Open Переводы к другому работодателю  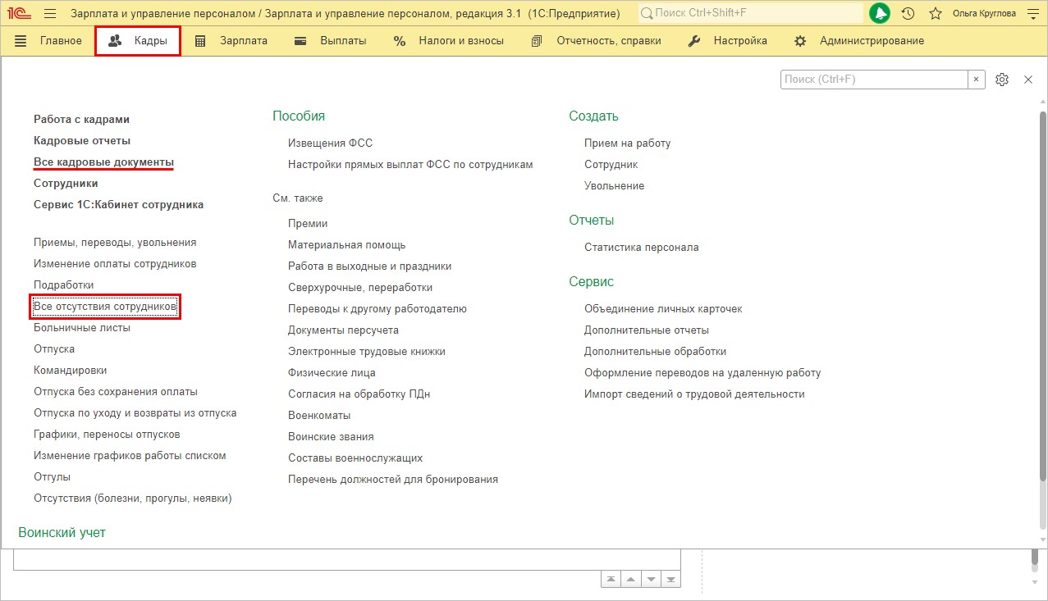click(x=378, y=309)
